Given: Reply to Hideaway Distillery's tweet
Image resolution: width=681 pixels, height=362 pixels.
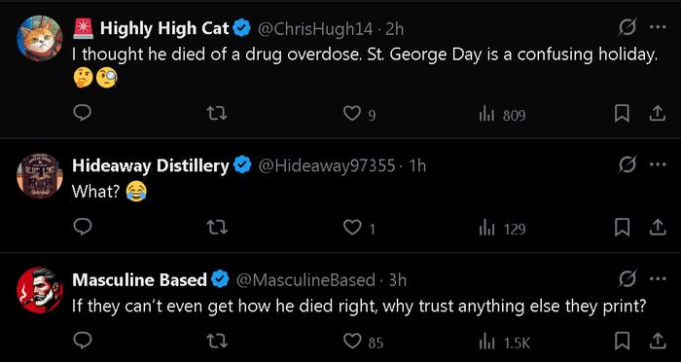Looking at the screenshot, I should 82,228.
